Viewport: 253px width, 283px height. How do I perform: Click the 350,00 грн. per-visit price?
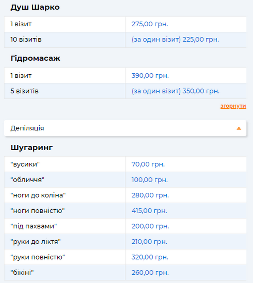tap(175, 91)
